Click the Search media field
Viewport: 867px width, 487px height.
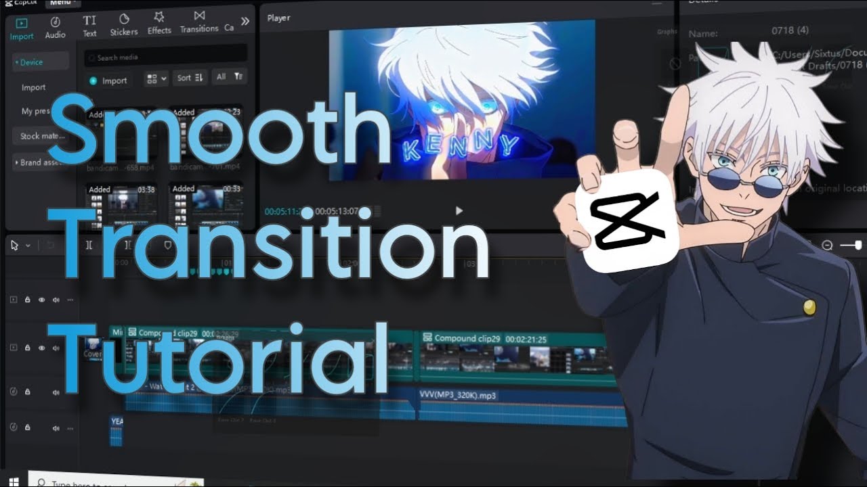[165, 57]
